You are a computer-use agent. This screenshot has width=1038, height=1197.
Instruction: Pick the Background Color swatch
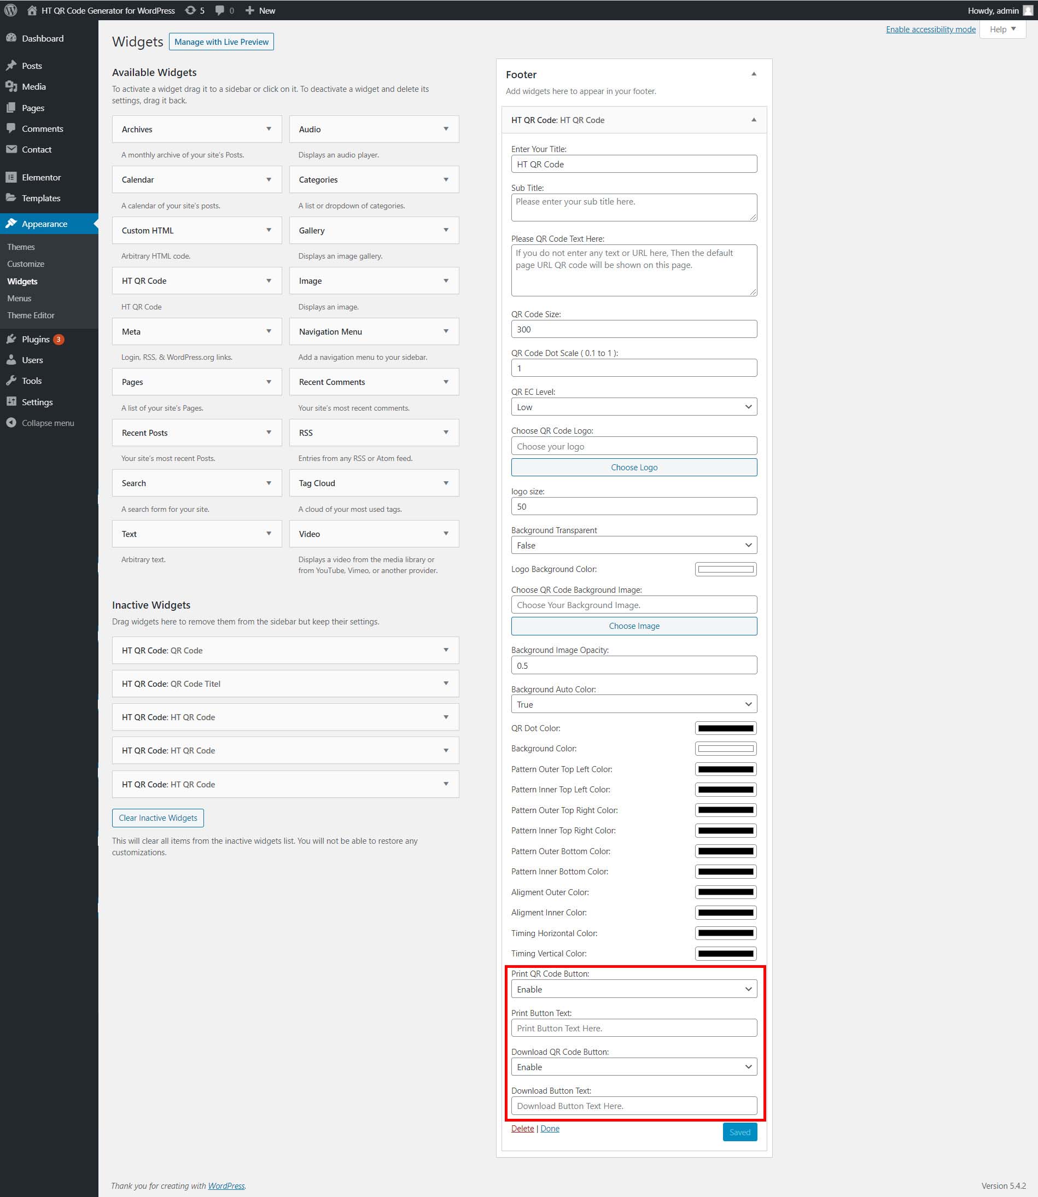point(725,749)
